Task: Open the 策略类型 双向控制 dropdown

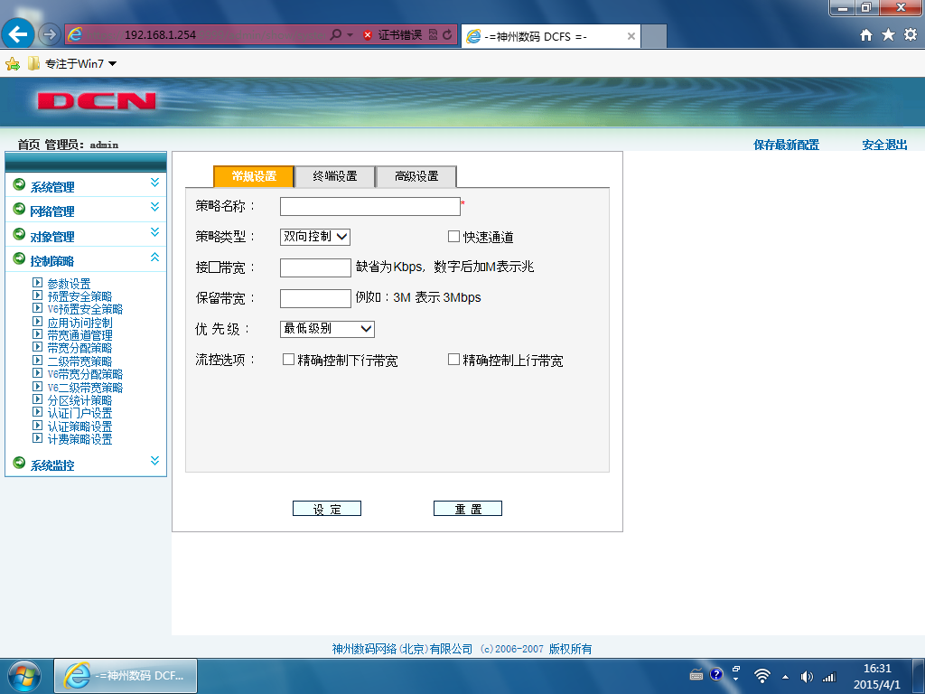Action: tap(315, 237)
